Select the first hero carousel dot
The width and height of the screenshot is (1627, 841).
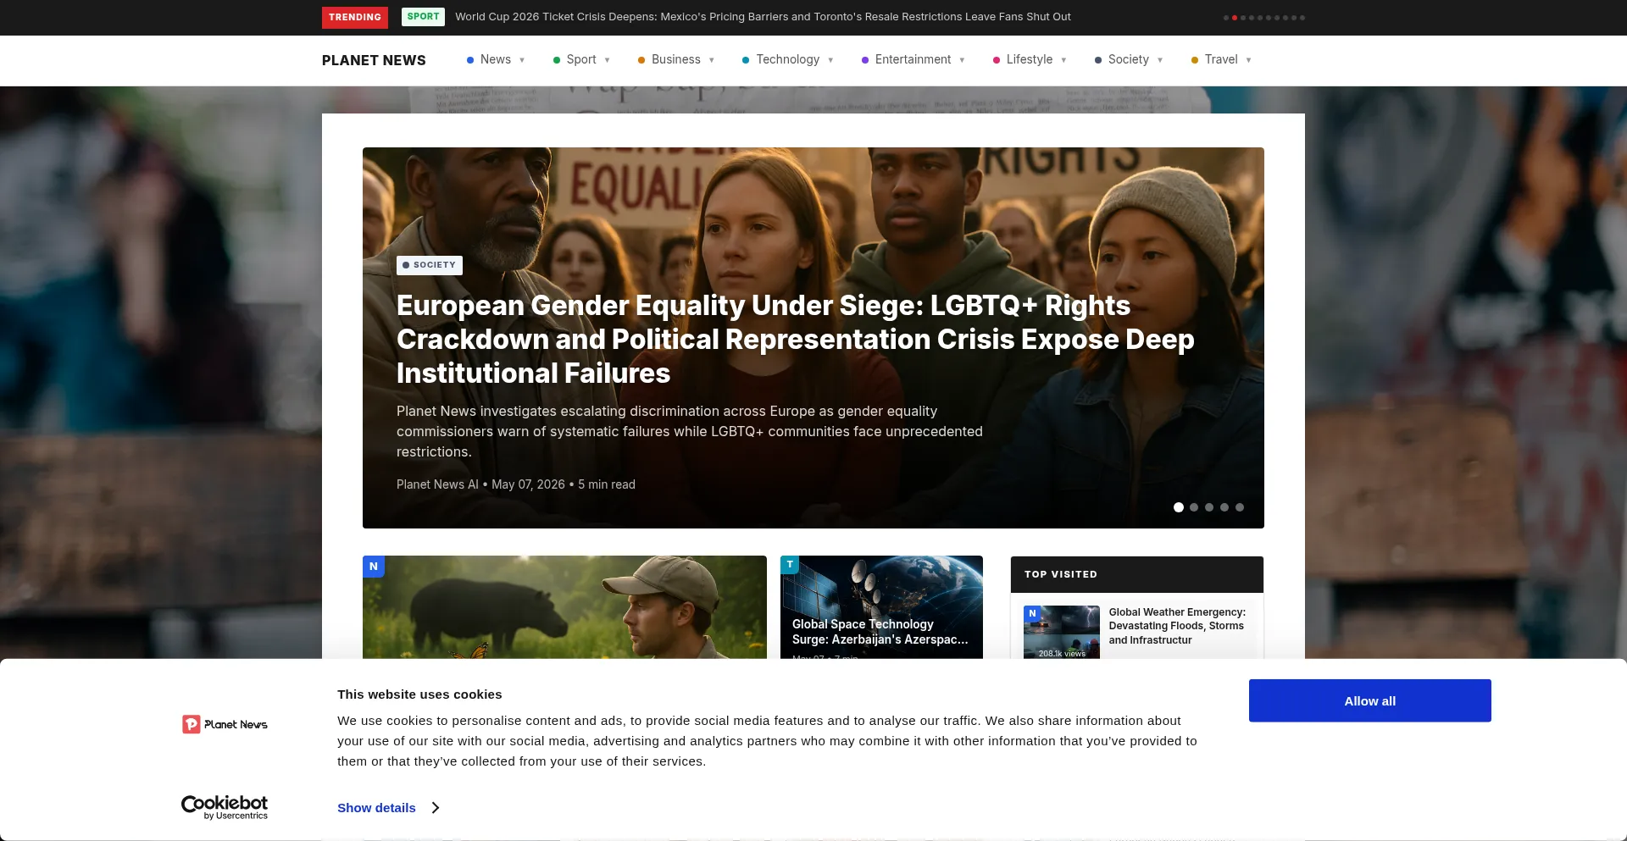tap(1179, 507)
